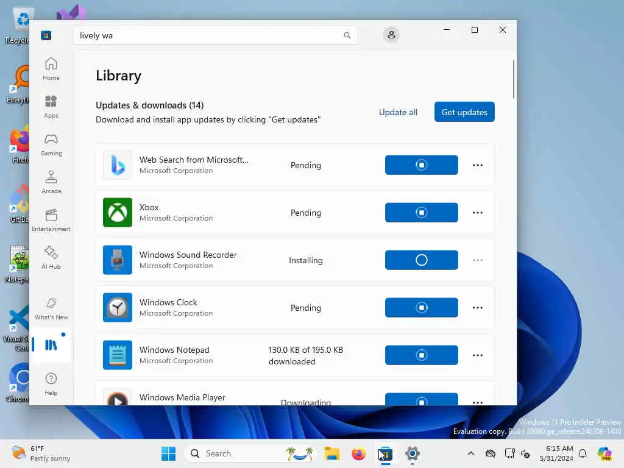Click the Get updates button
Image resolution: width=624 pixels, height=468 pixels.
point(464,112)
